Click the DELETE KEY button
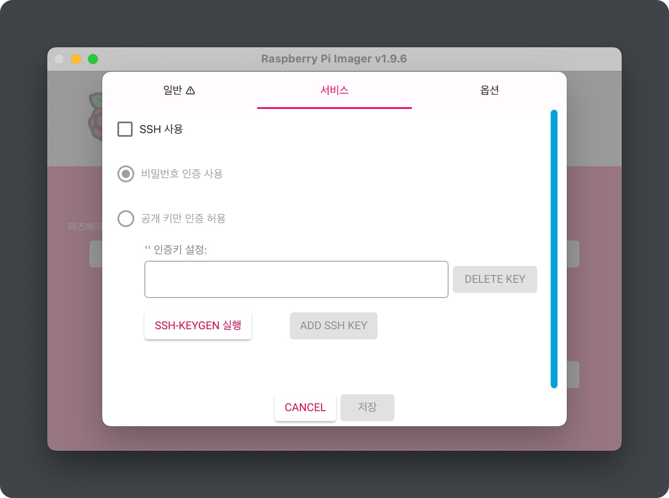Viewport: 669px width, 498px height. pyautogui.click(x=495, y=279)
